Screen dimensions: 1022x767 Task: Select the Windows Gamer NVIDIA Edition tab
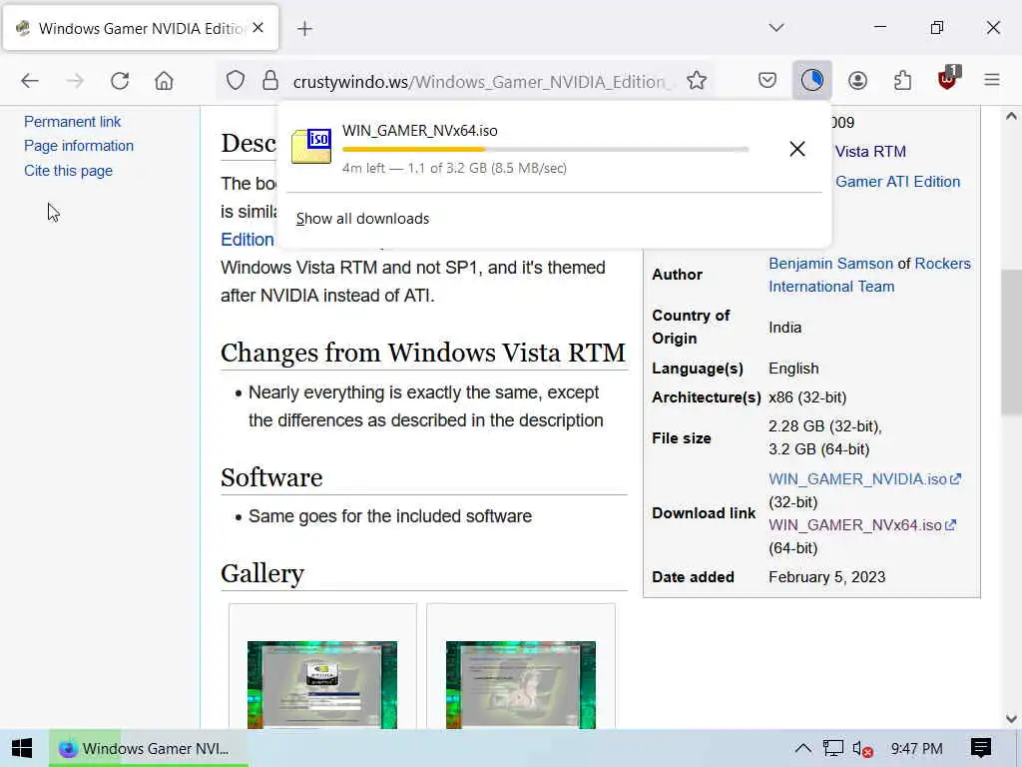pos(141,28)
